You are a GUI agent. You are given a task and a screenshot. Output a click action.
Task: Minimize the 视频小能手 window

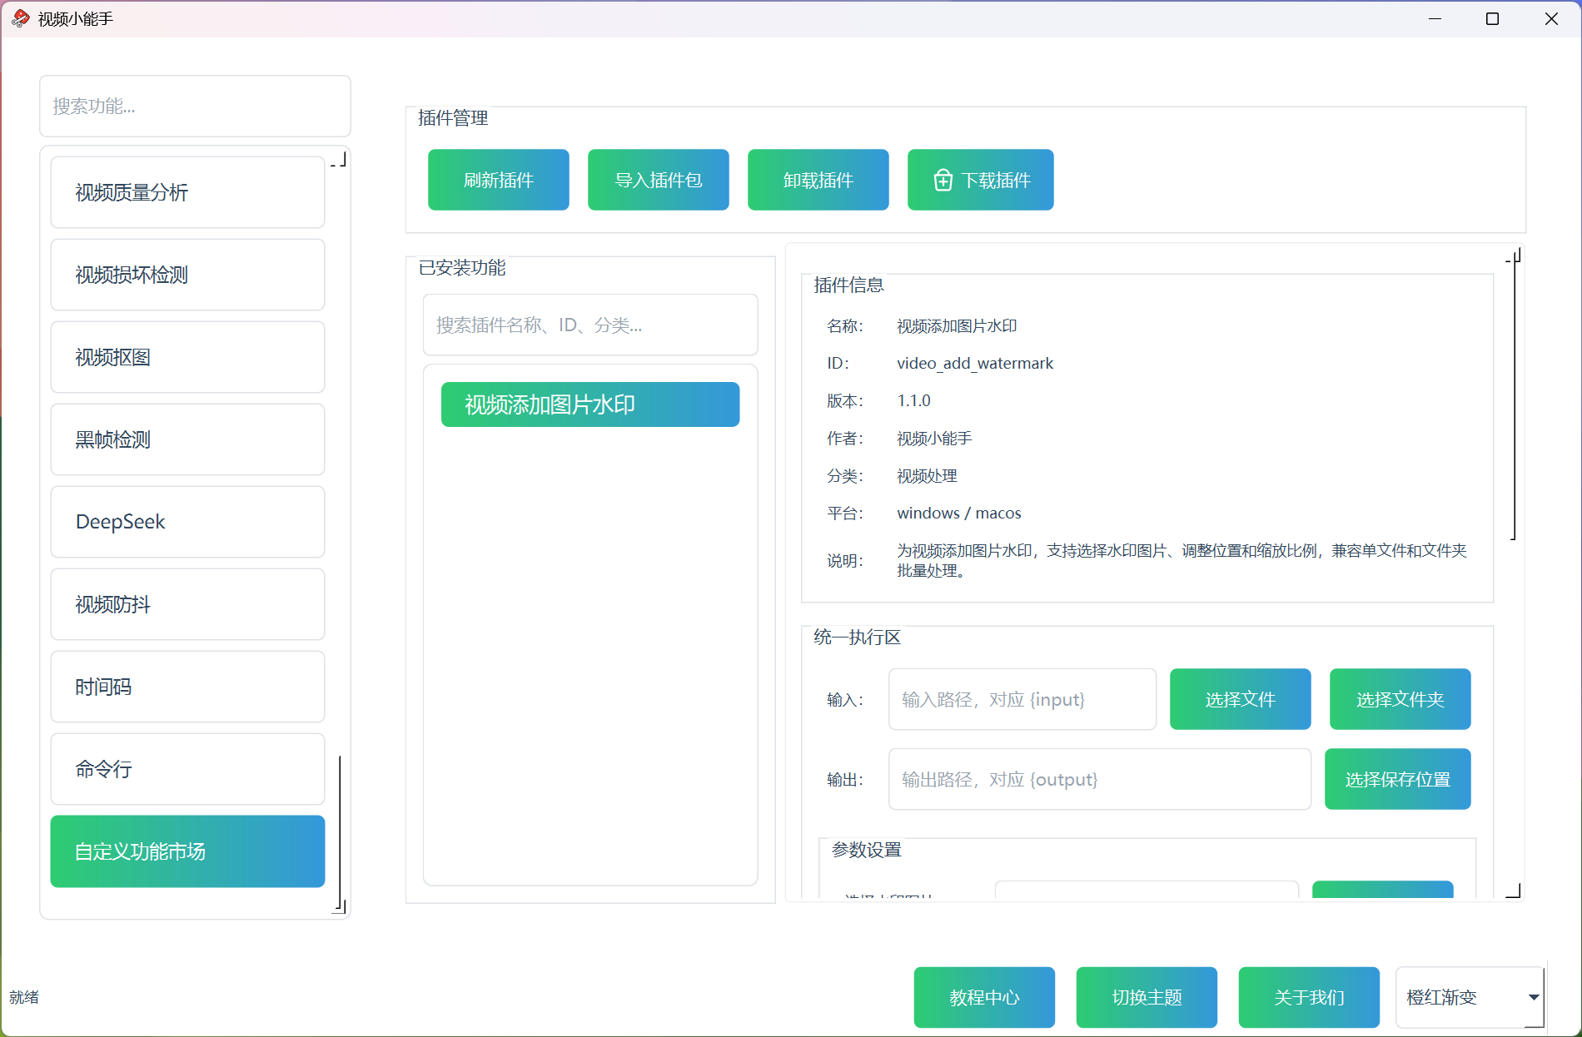(x=1435, y=18)
